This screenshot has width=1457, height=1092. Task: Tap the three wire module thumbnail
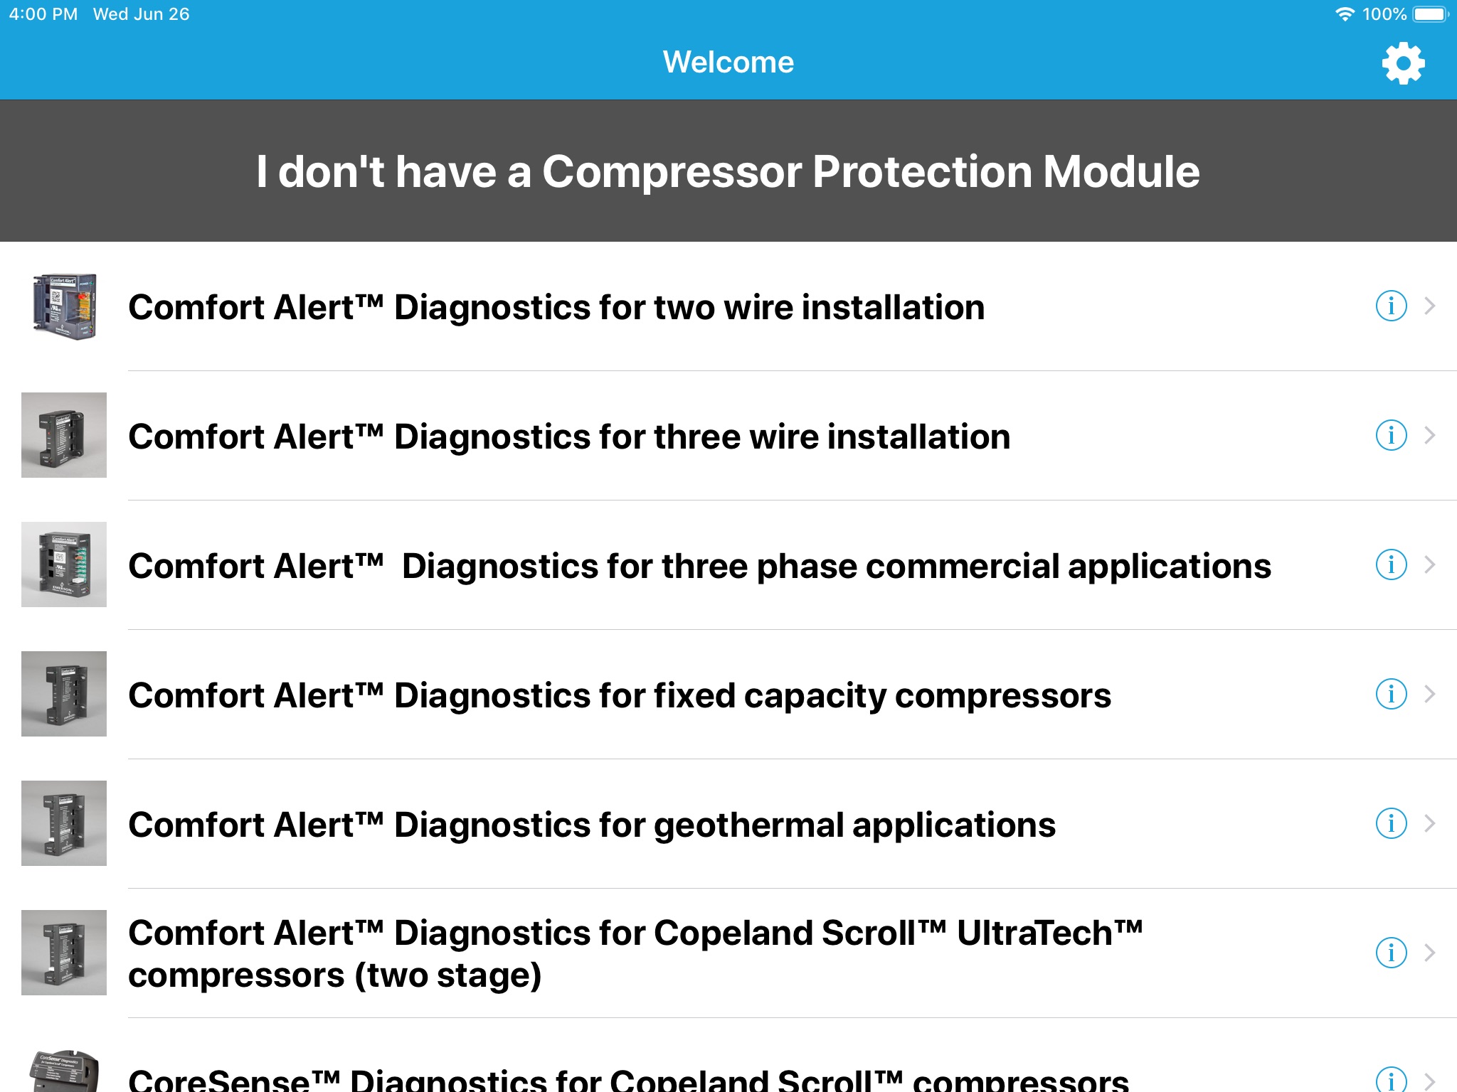click(64, 435)
